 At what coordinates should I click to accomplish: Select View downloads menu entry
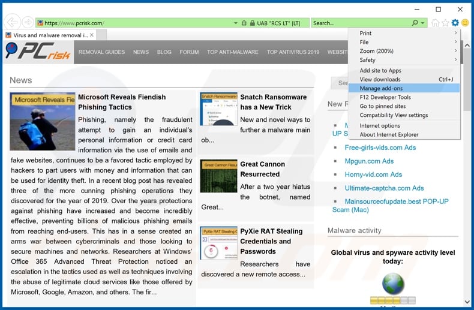[x=404, y=80]
